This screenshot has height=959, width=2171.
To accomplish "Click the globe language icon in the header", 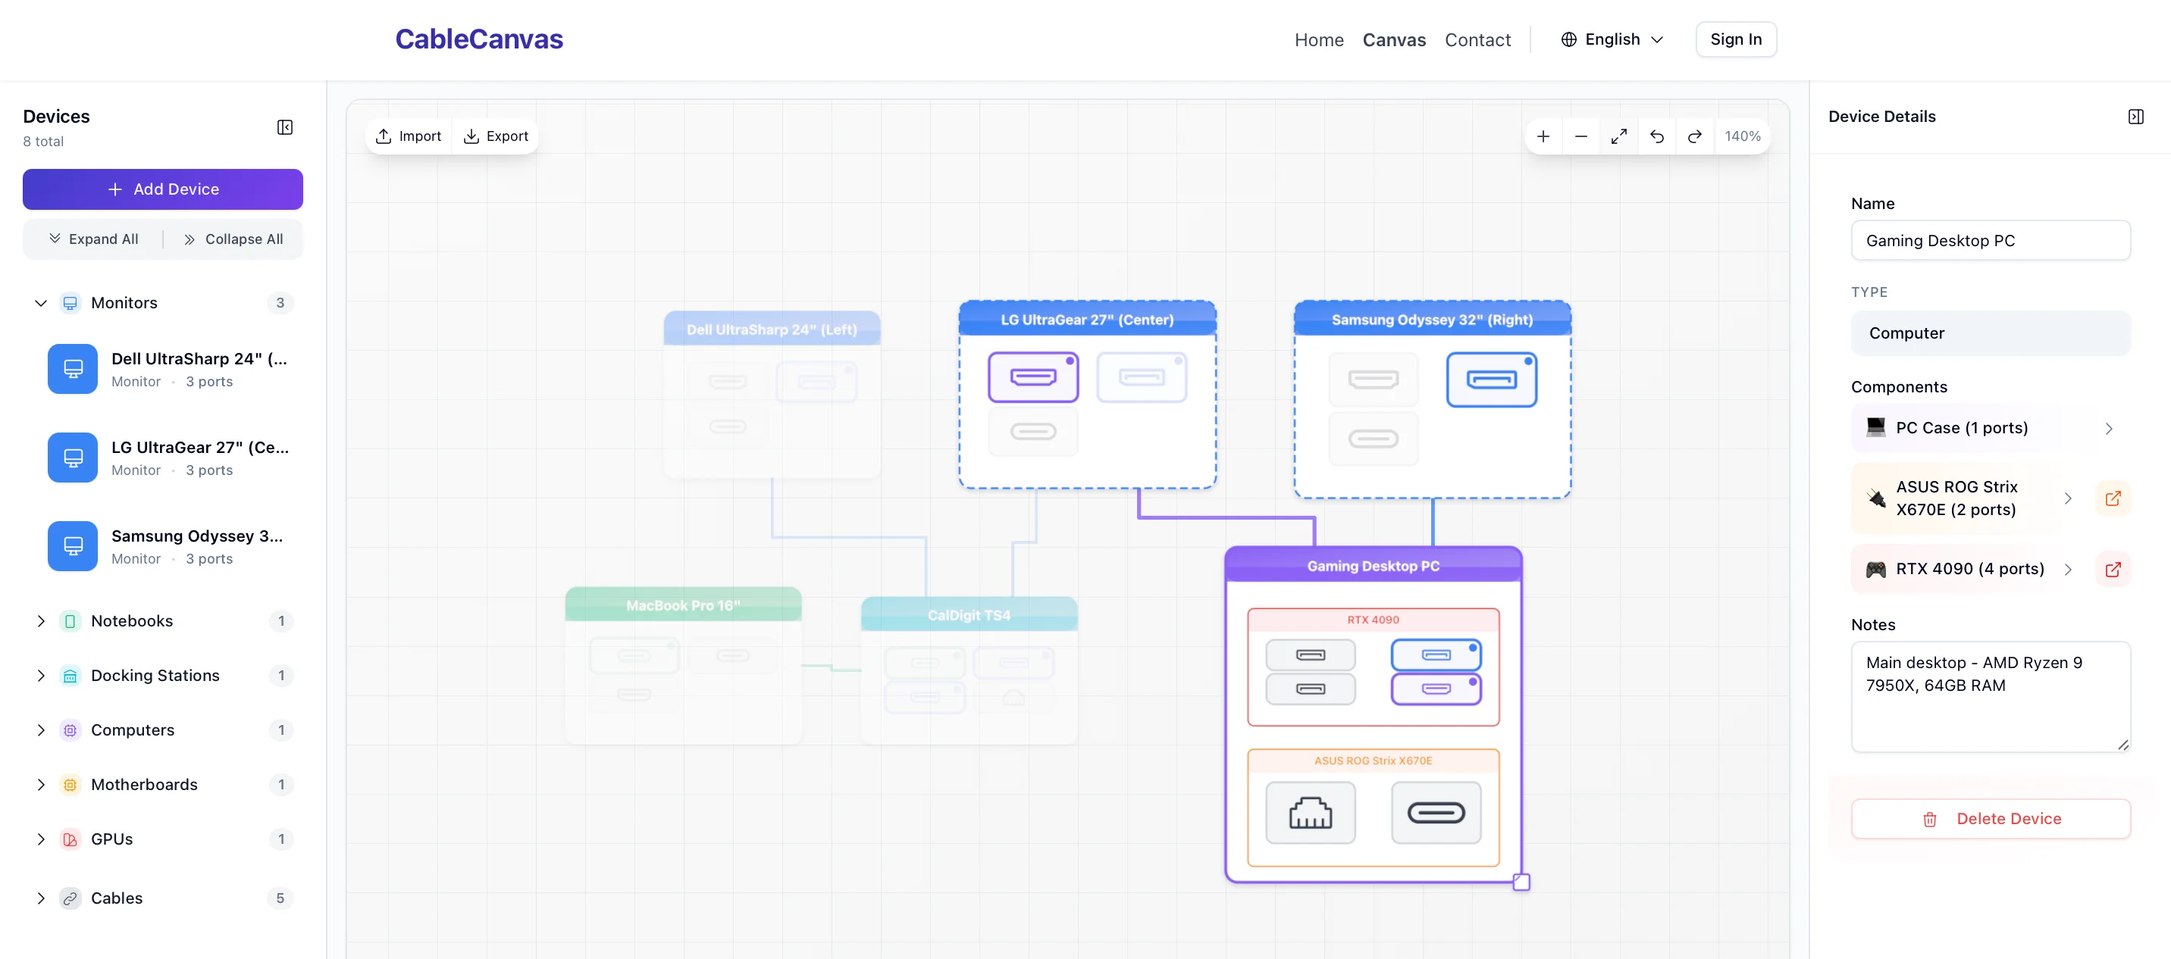I will click(1568, 39).
